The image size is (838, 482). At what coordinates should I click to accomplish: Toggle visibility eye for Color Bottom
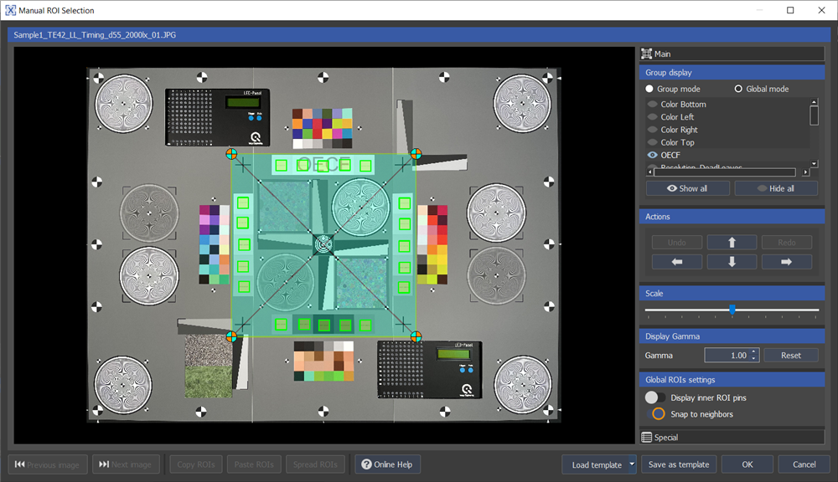tap(652, 104)
